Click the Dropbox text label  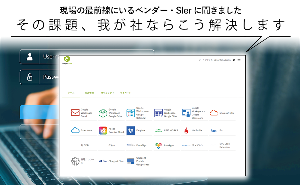click(141, 130)
